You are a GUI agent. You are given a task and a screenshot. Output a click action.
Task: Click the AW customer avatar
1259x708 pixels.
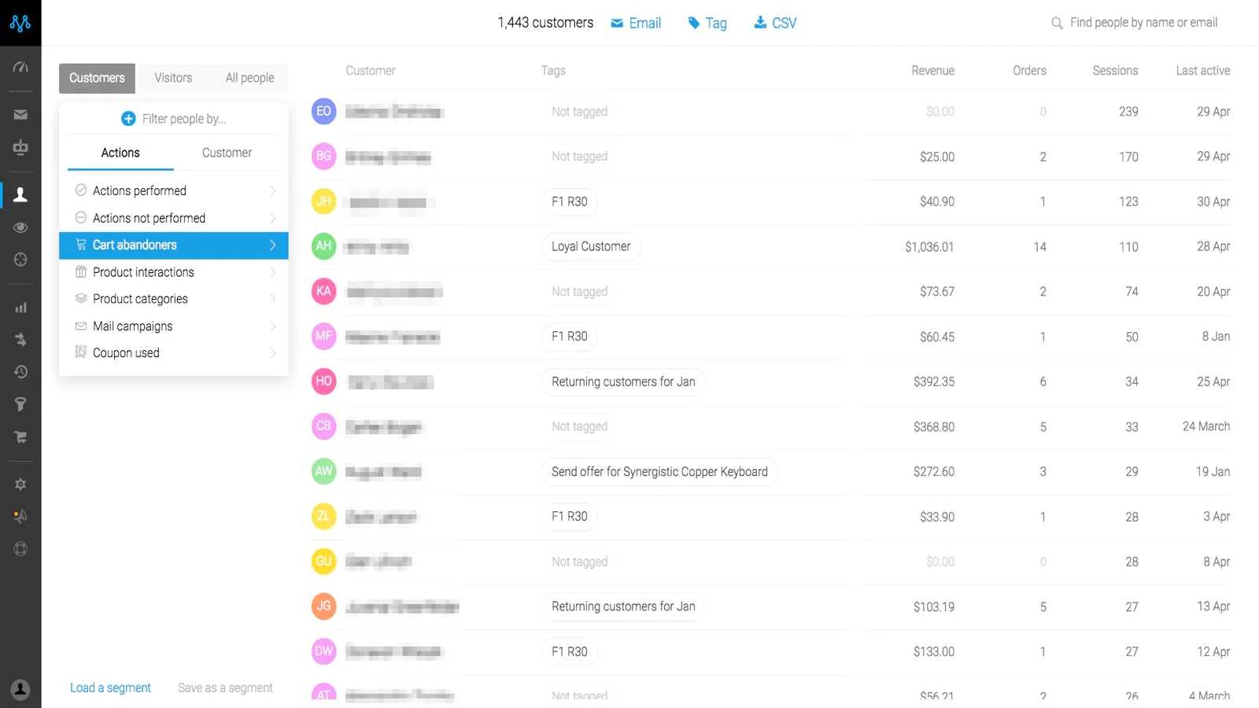tap(323, 471)
